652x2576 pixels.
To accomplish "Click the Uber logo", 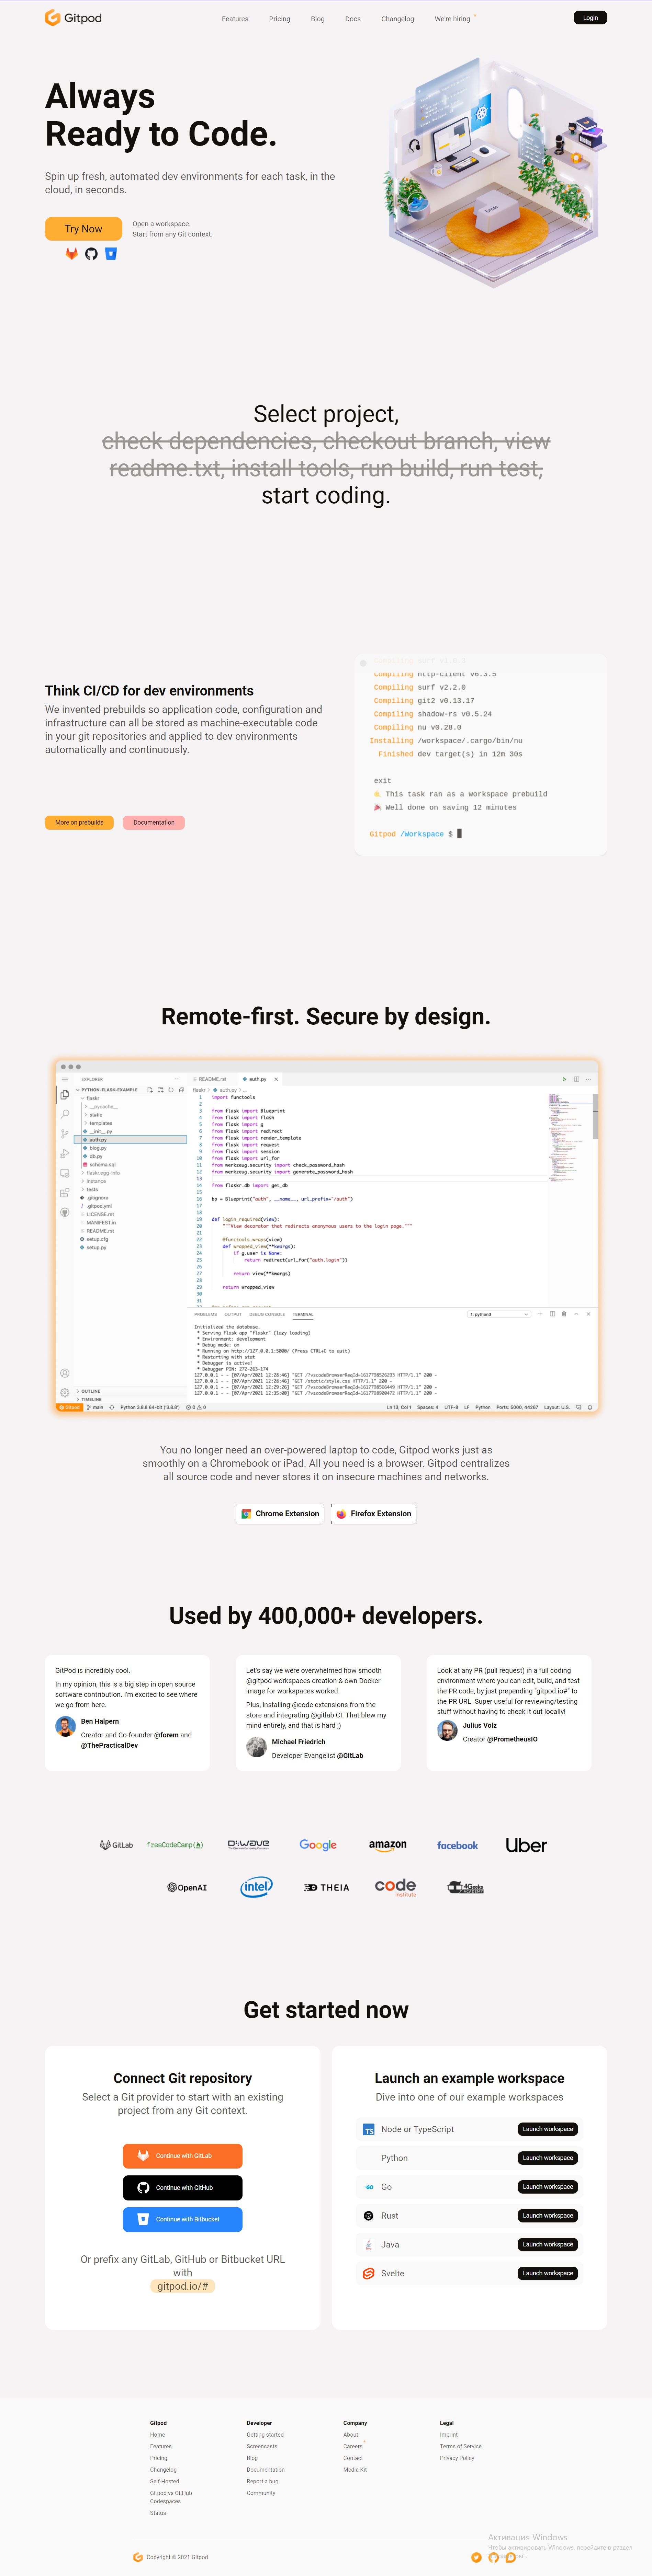I will pos(526,1845).
